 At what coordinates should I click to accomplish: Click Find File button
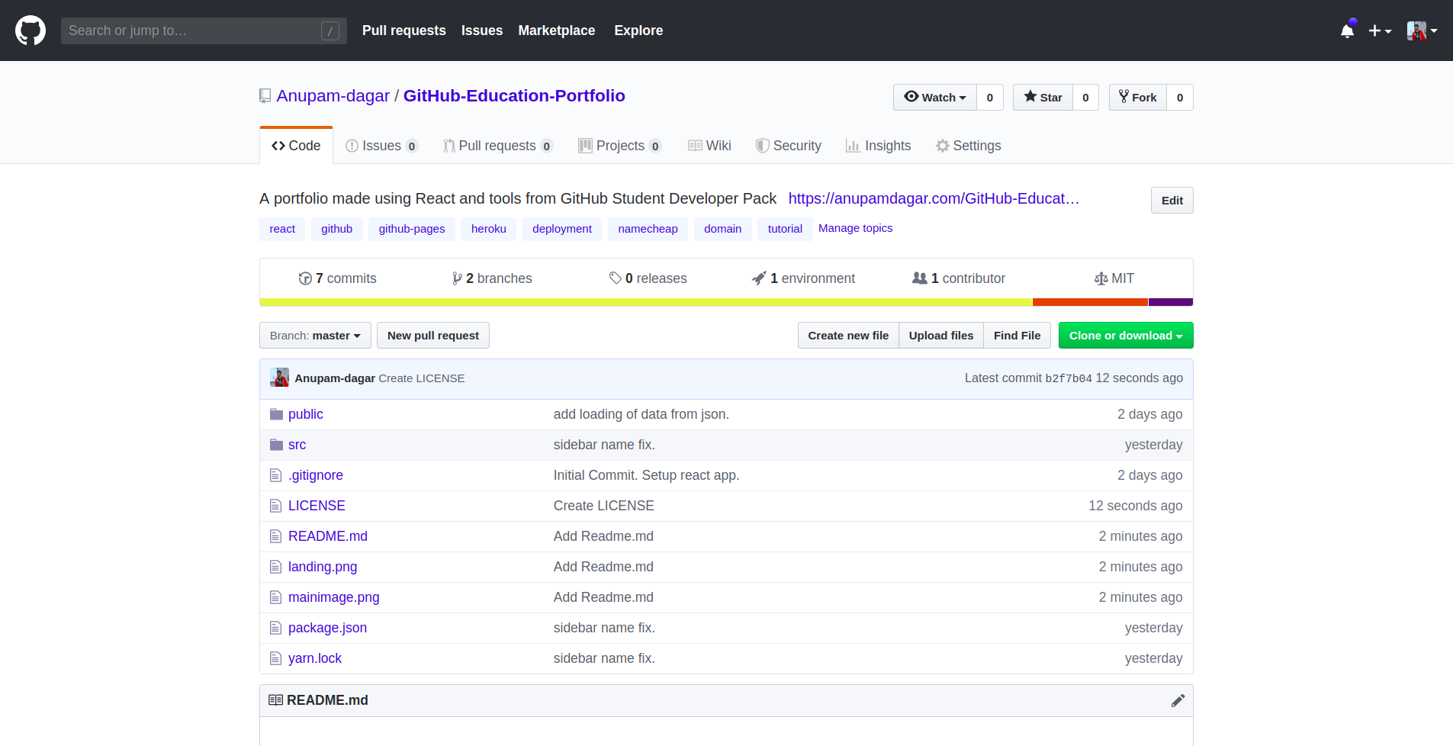[x=1017, y=336]
